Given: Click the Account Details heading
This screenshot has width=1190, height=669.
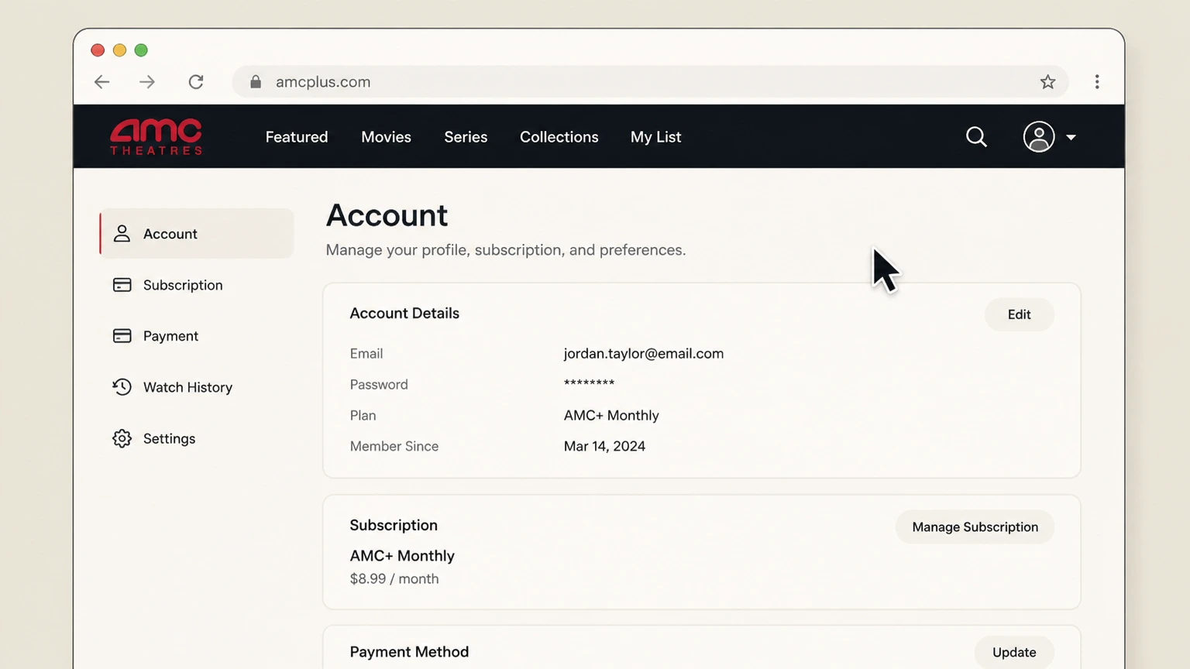Looking at the screenshot, I should 404,313.
